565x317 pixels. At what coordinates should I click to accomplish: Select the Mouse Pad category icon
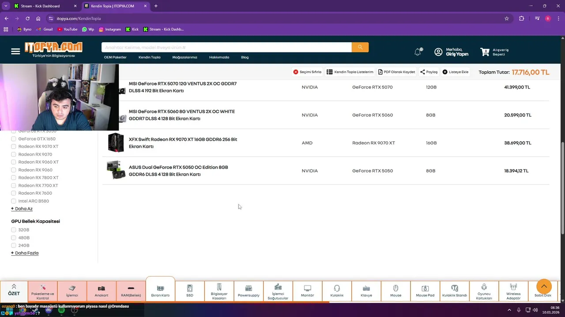tap(425, 291)
